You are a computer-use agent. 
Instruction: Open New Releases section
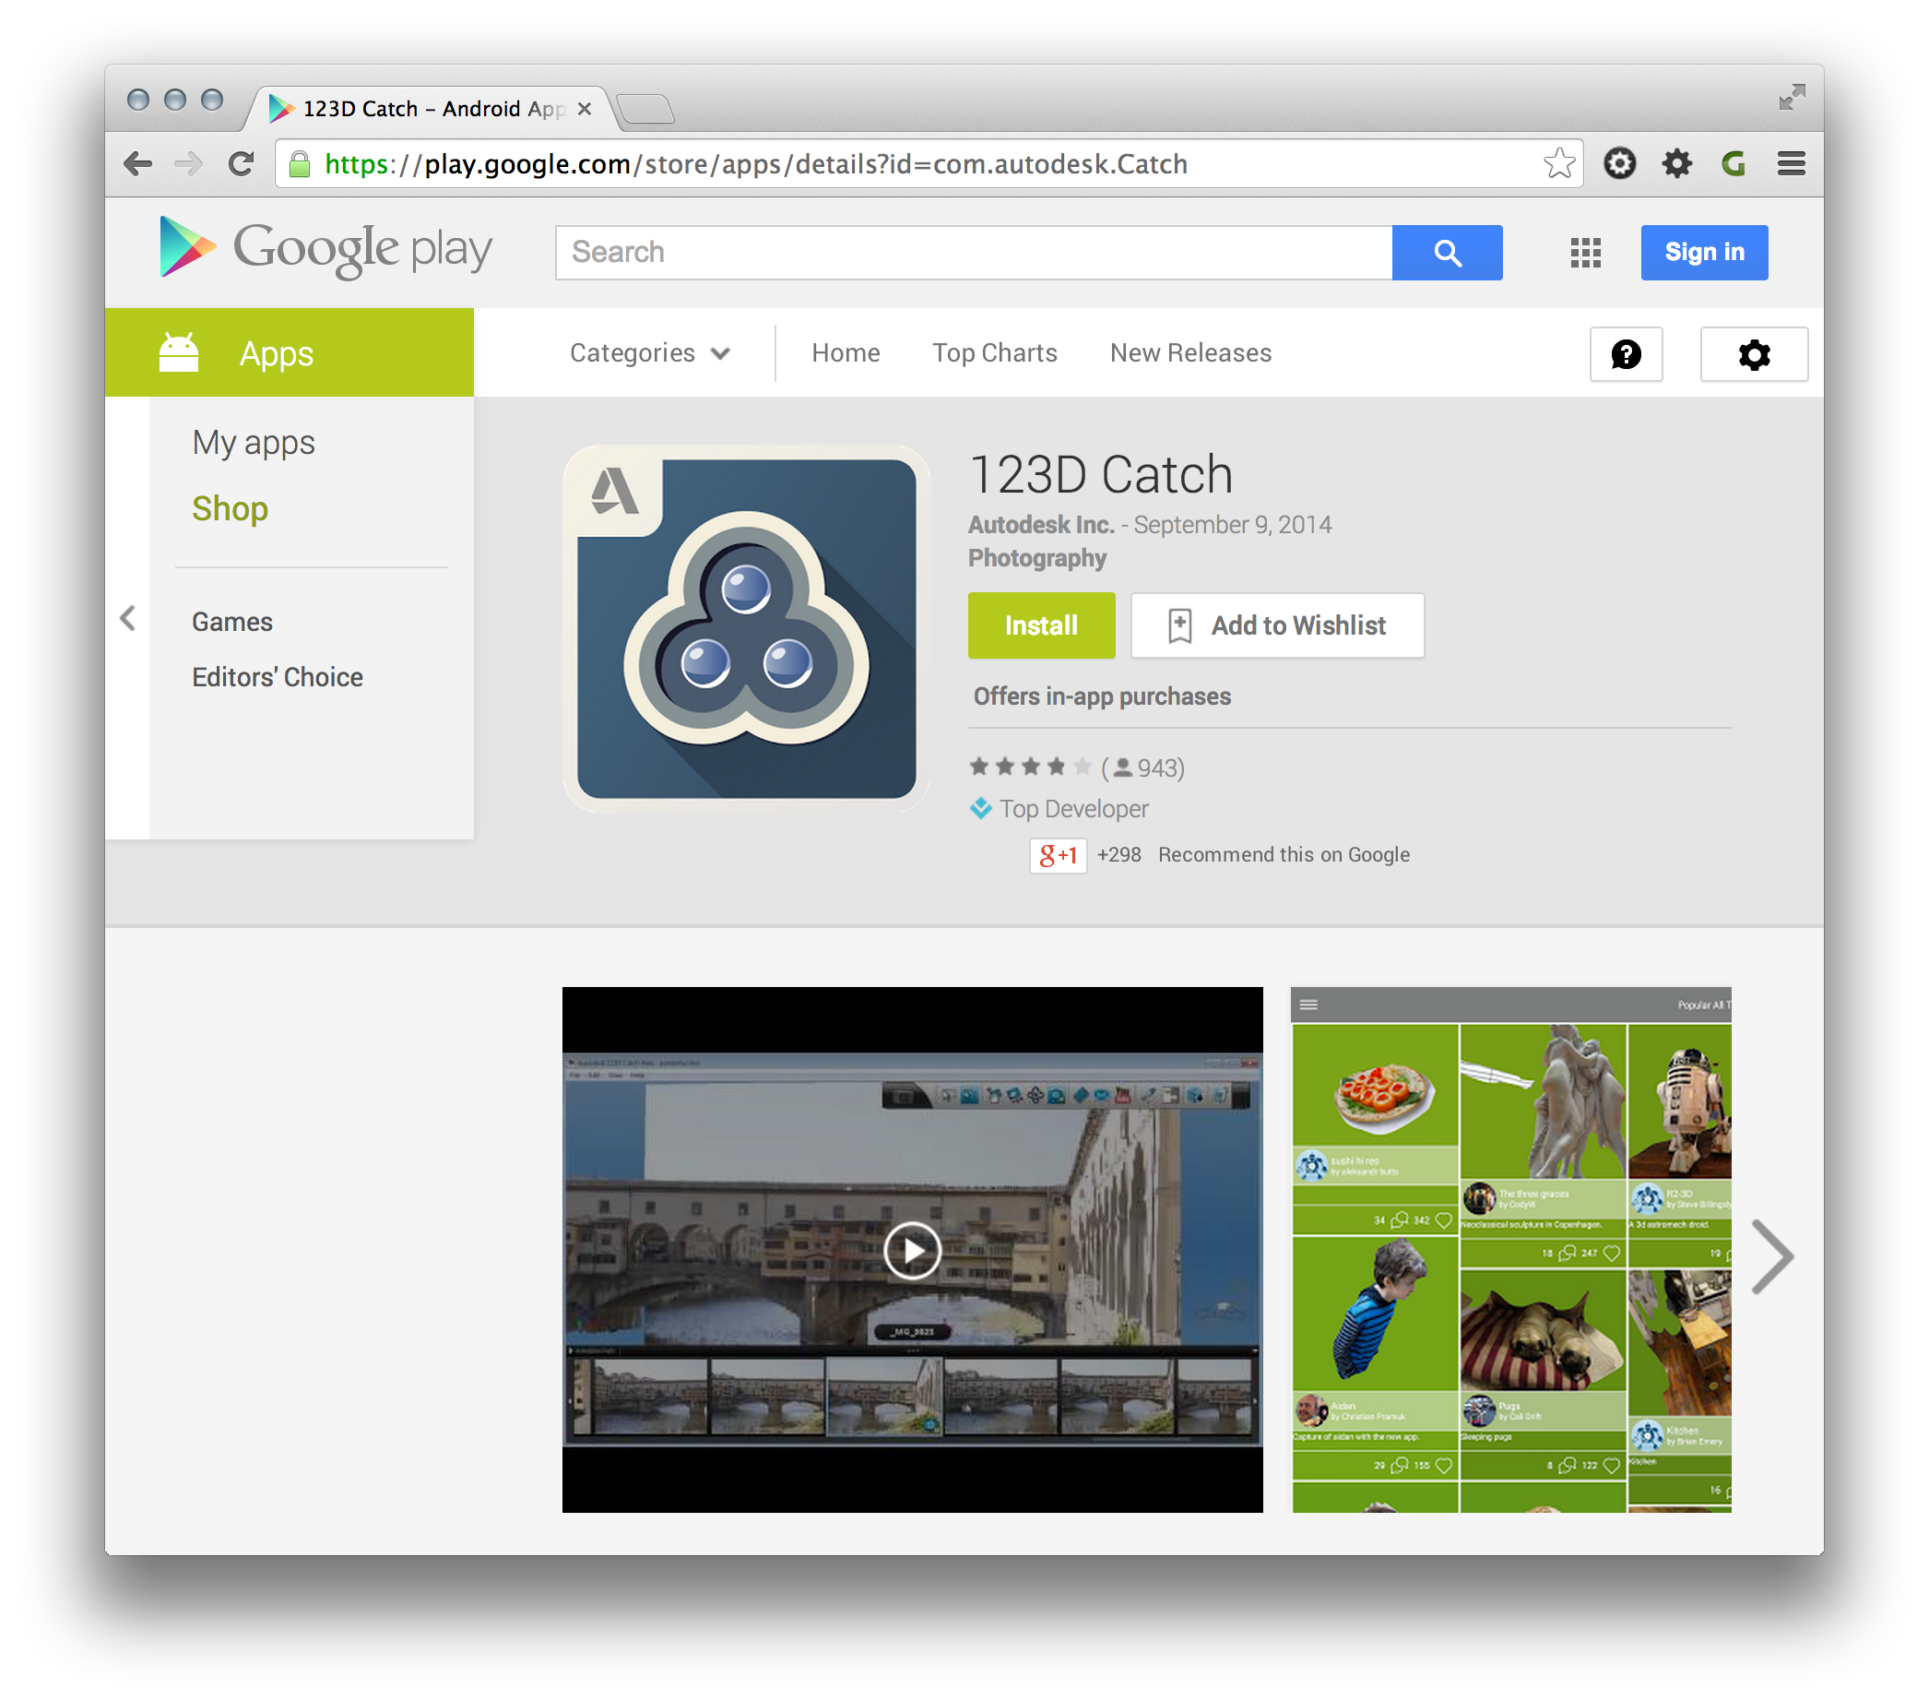point(1190,353)
